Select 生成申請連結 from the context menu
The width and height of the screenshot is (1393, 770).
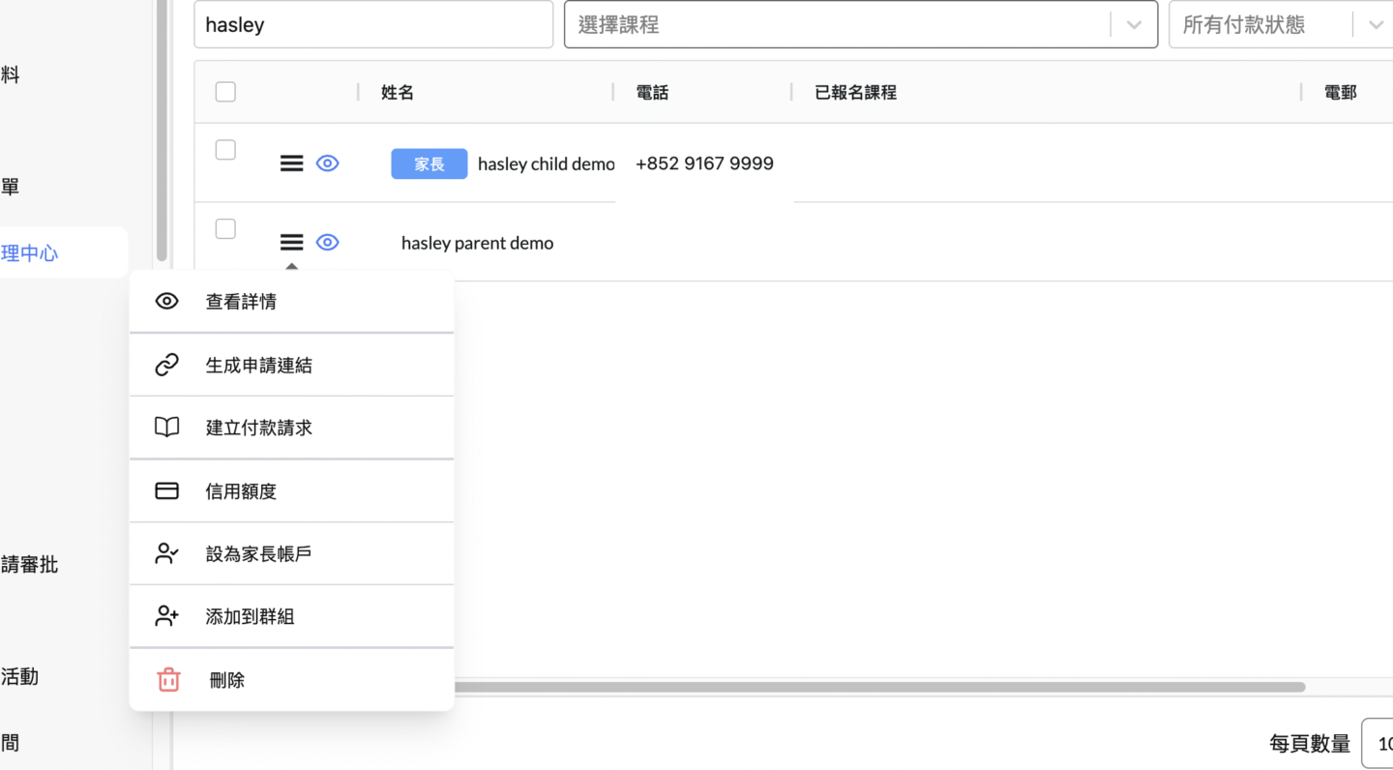(x=258, y=366)
